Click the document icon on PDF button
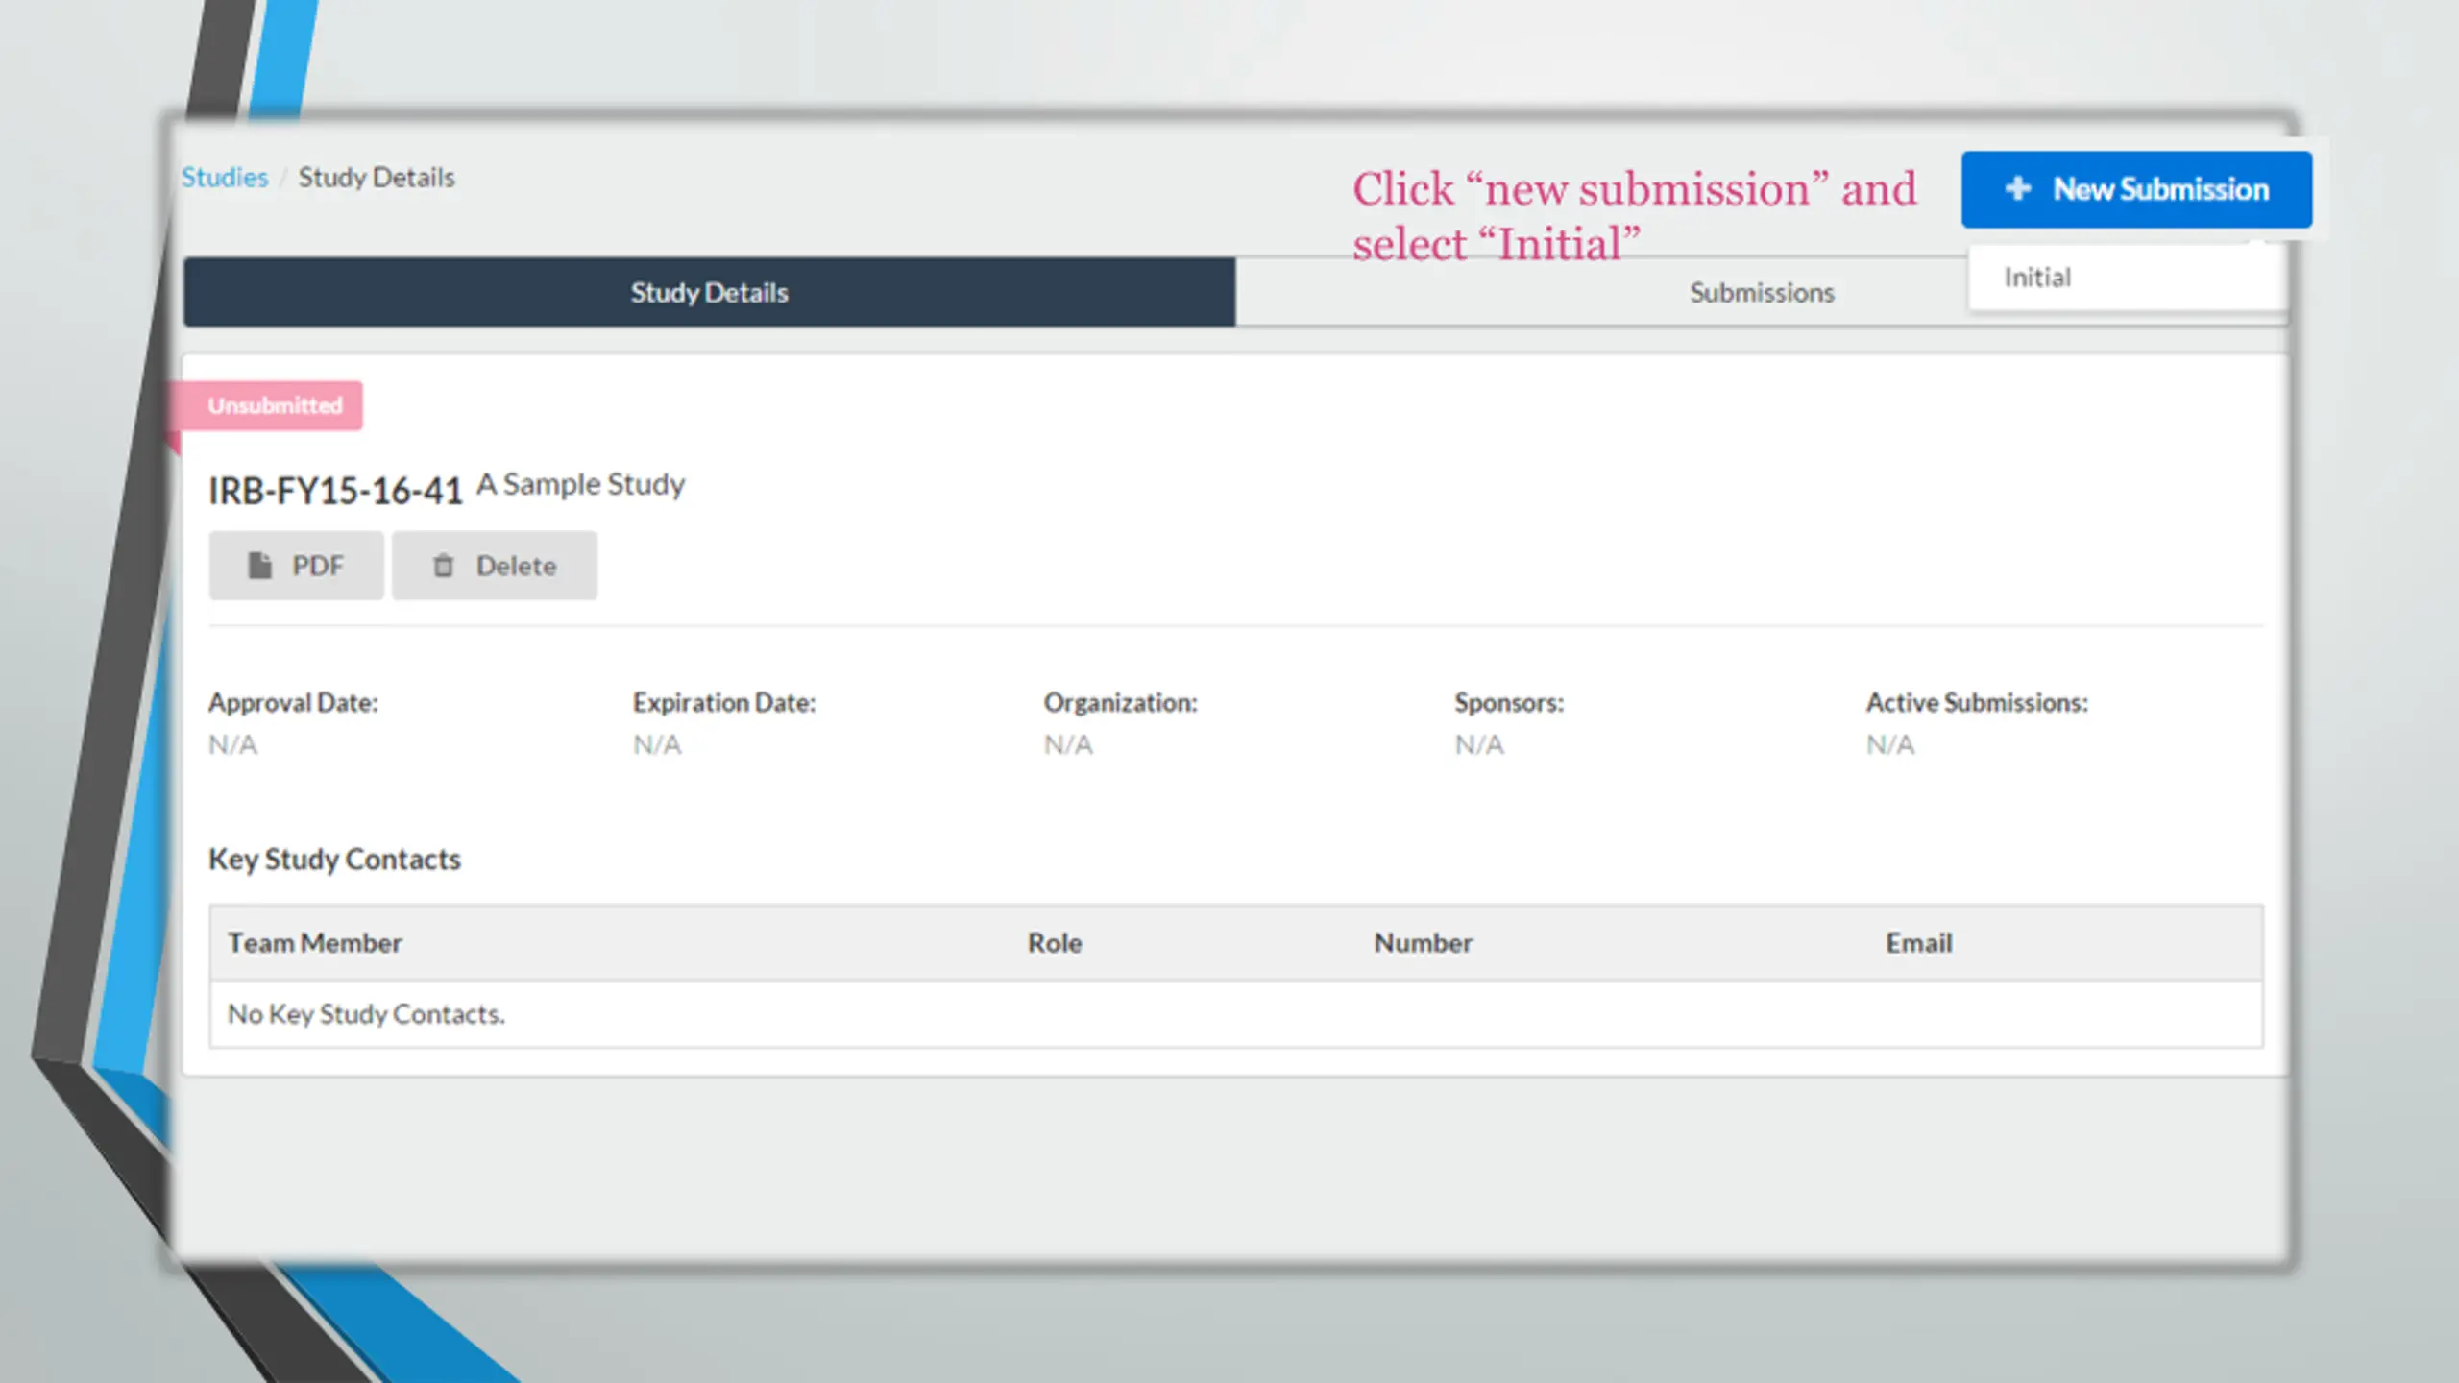Viewport: 2459px width, 1383px height. tap(259, 566)
